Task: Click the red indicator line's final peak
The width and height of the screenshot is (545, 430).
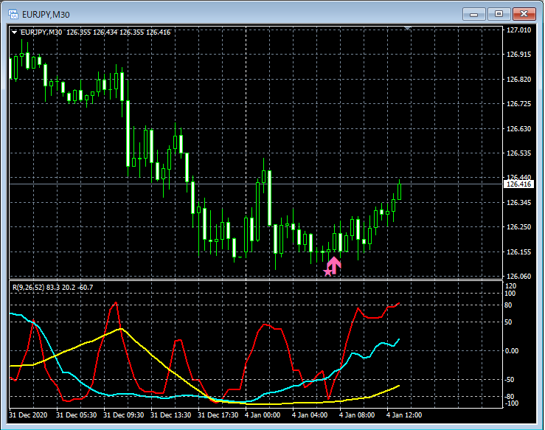Action: point(399,302)
